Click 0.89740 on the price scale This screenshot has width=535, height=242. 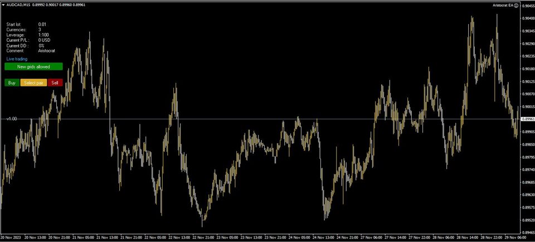point(528,170)
